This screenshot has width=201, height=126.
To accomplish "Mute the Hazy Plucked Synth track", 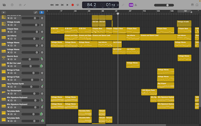I will [9, 87].
